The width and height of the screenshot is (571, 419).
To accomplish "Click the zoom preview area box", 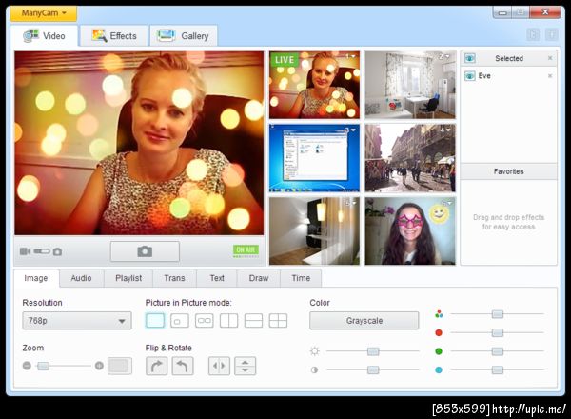I will 120,366.
